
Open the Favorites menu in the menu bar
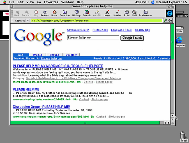pos(51,2)
